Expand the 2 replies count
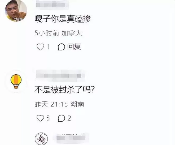Screen dimensions: 175x145 69,118
